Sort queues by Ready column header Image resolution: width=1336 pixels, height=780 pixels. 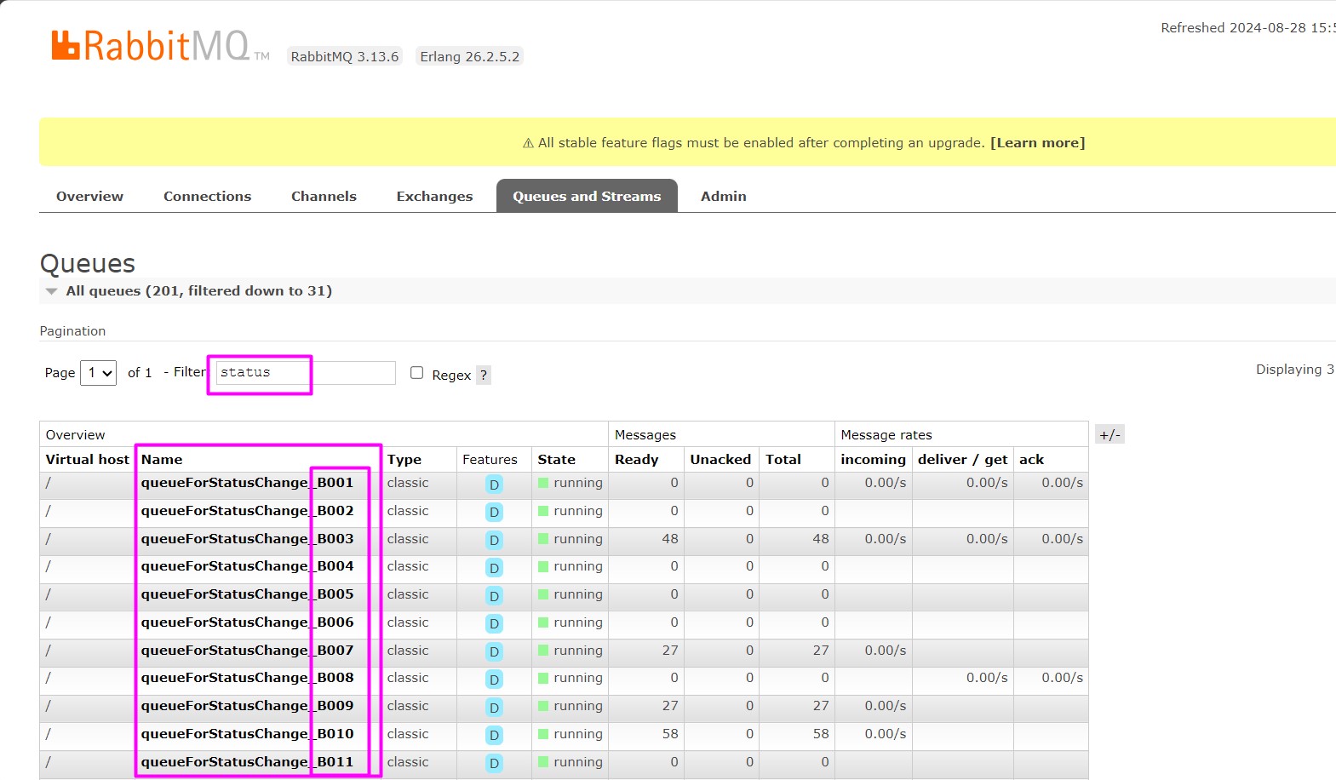(636, 460)
